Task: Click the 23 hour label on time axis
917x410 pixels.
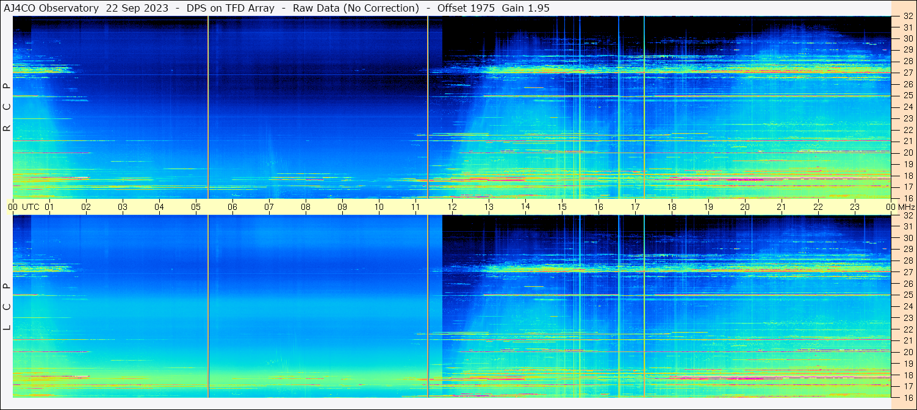Action: tap(854, 207)
